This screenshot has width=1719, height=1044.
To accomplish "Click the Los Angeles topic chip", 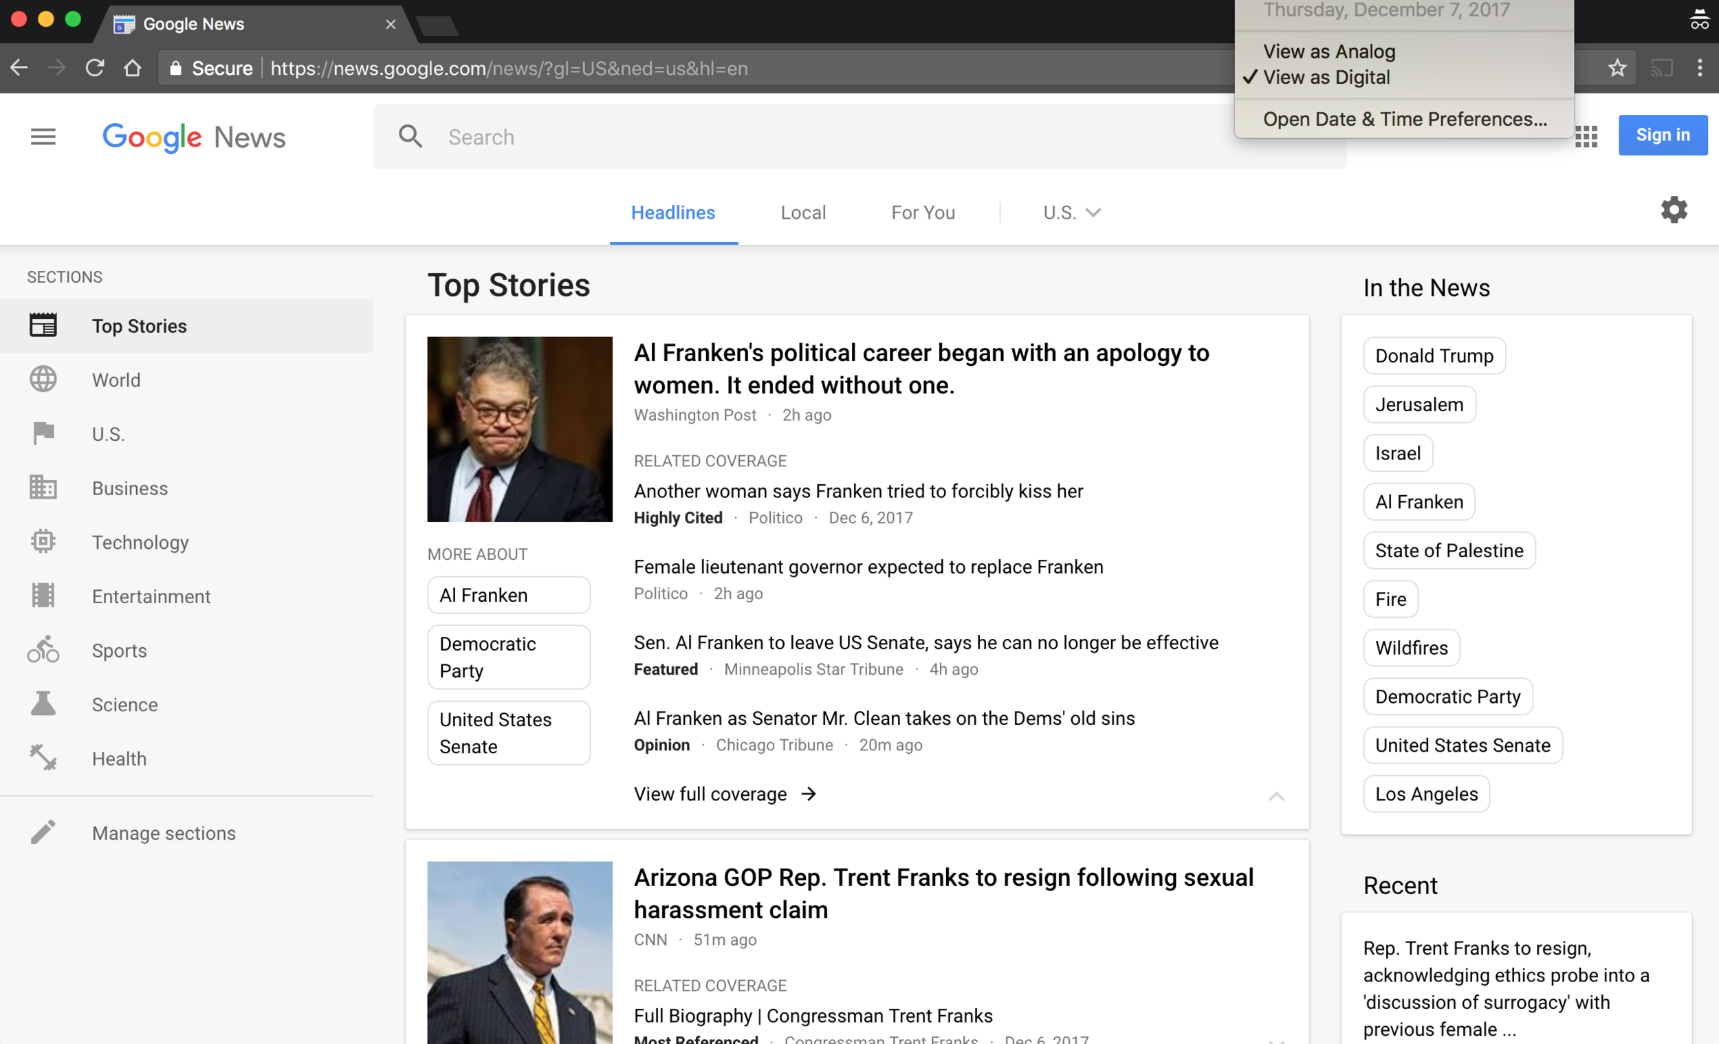I will 1426,794.
